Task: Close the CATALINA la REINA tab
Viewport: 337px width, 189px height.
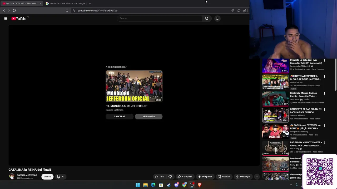Action: (x=40, y=3)
